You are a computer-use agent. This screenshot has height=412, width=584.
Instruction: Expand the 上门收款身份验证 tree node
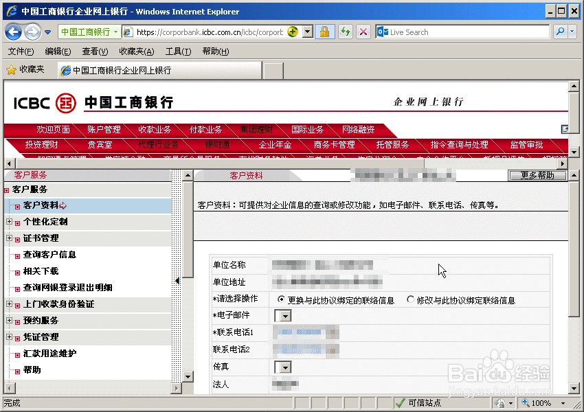10,304
